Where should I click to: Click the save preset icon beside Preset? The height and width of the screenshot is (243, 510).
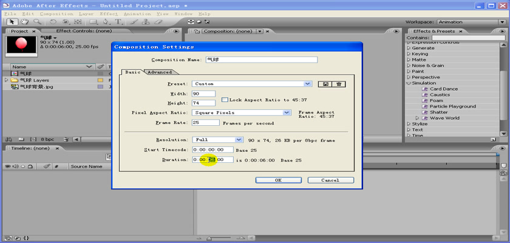coord(325,84)
